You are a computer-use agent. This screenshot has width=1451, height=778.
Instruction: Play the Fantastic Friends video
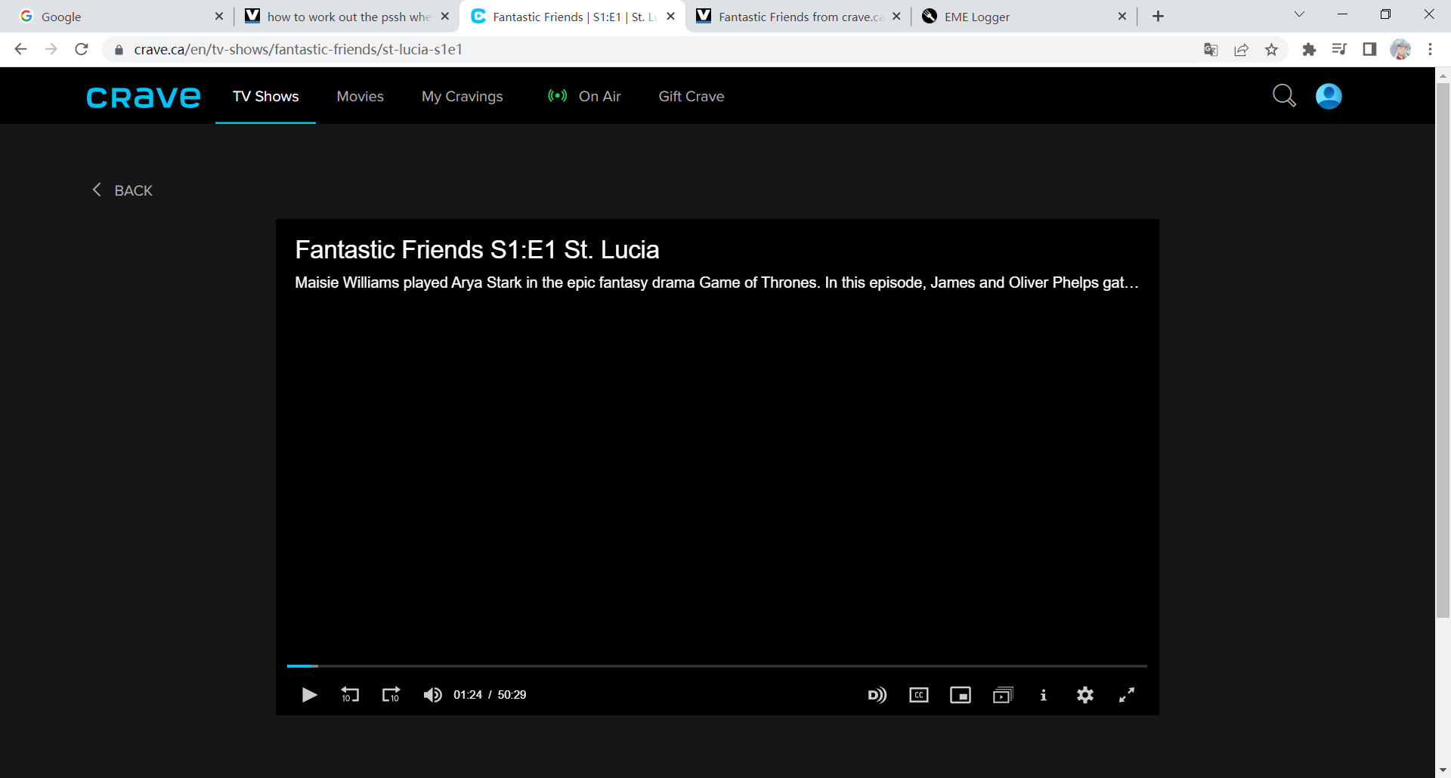[x=309, y=695]
